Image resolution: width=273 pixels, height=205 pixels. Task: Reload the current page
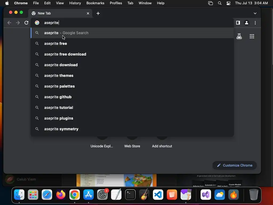26,23
